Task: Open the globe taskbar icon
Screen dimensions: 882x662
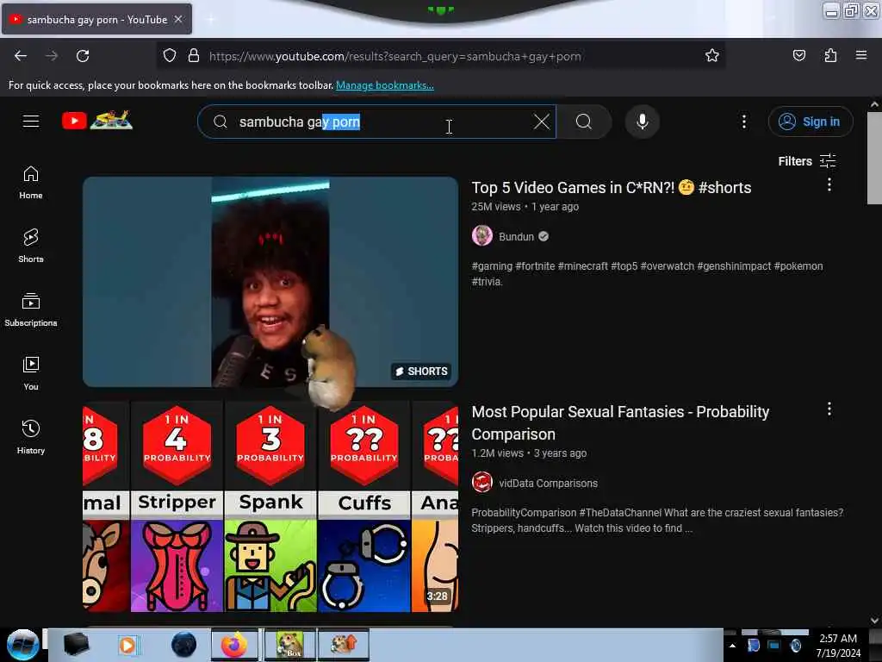Action: [x=184, y=645]
